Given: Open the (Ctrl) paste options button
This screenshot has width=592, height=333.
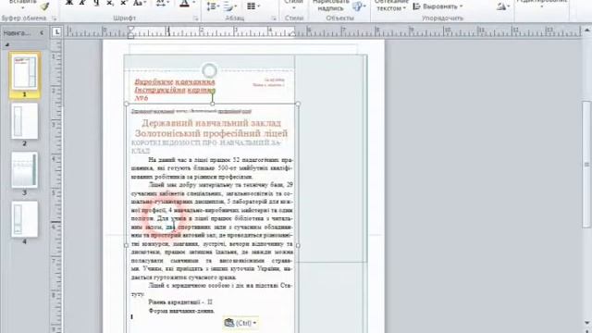Looking at the screenshot, I should (x=240, y=323).
